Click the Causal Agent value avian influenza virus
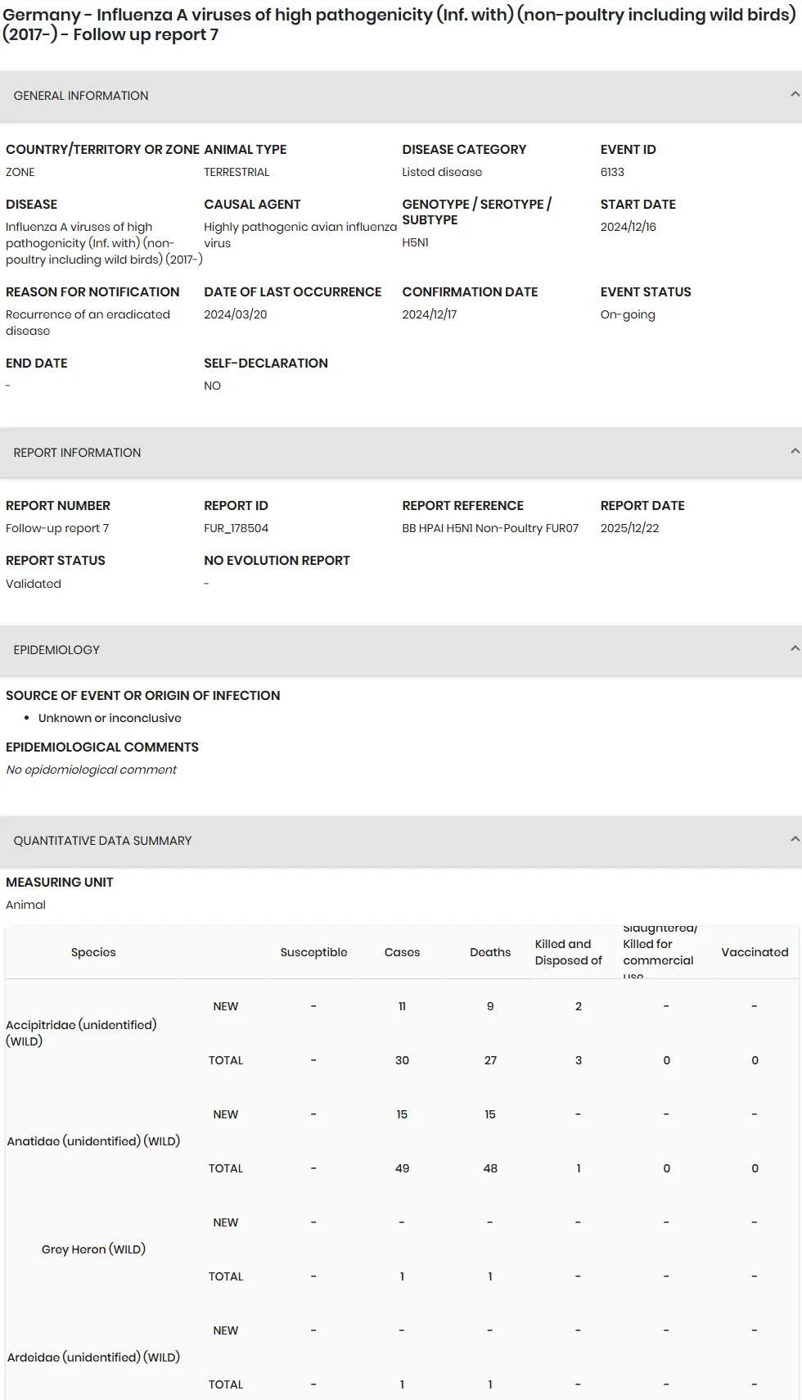802x1400 pixels. point(300,235)
